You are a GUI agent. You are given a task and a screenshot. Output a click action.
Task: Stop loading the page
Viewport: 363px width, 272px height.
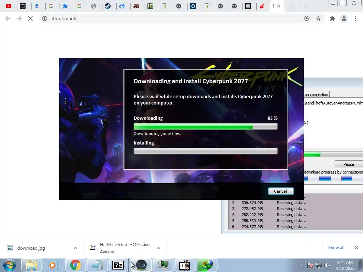30,18
